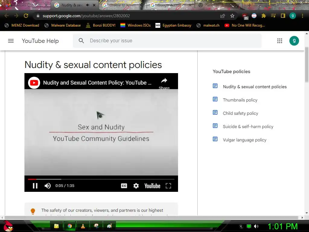The width and height of the screenshot is (309, 232).
Task: Open the Malware Database bookmark
Action: 63,25
